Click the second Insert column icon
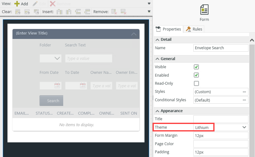Viewport: 255px width, 157px height. [x=68, y=12]
